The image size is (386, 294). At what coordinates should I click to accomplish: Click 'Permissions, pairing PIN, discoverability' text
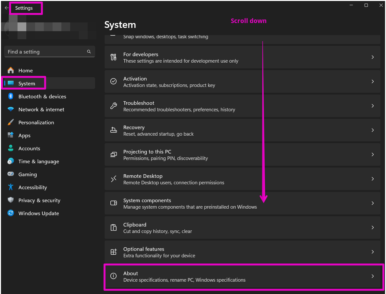(166, 158)
